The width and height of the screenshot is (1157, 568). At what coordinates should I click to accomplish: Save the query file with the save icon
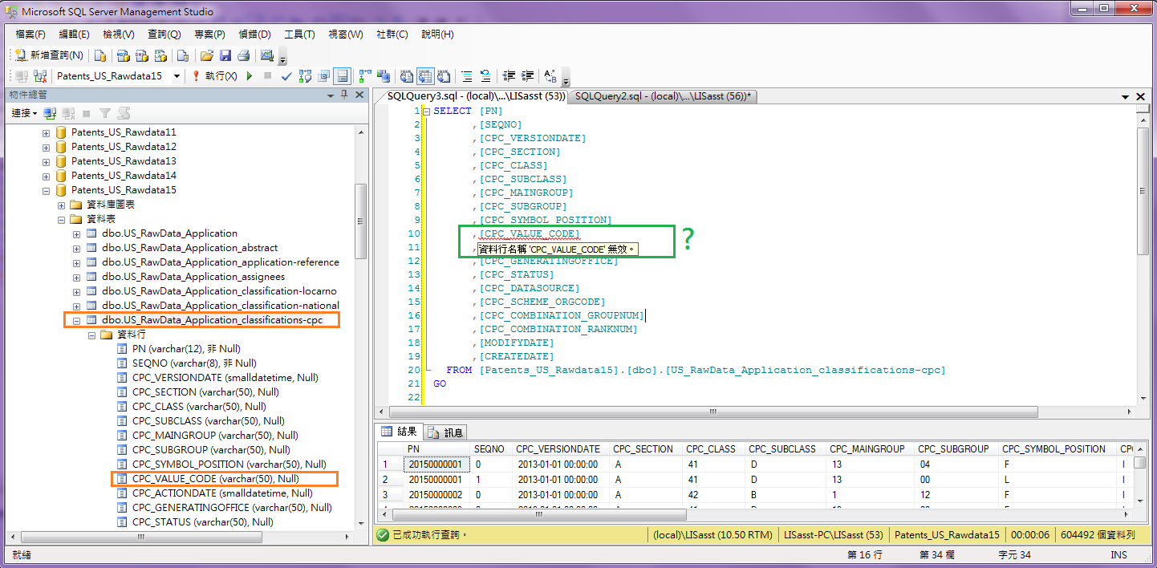point(227,54)
